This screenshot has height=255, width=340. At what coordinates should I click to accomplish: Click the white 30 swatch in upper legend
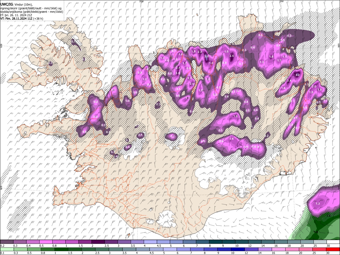[333, 242]
